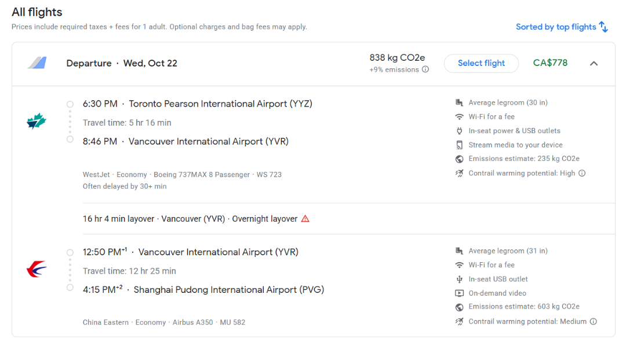Click Shanghai Pudong International Airport (PVG) text

tap(228, 289)
